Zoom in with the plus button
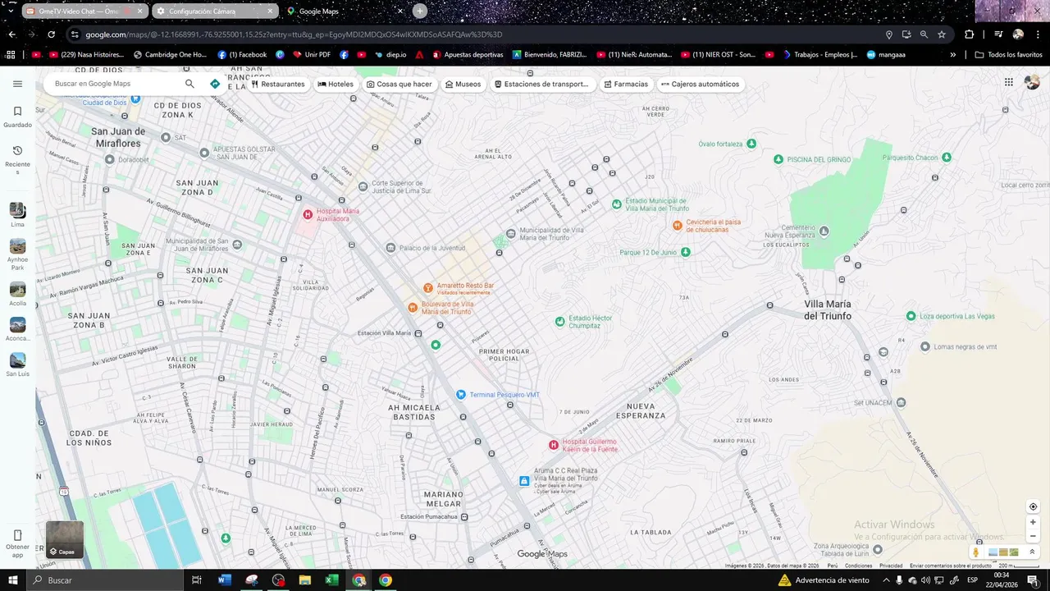The height and width of the screenshot is (591, 1050). [x=1033, y=522]
